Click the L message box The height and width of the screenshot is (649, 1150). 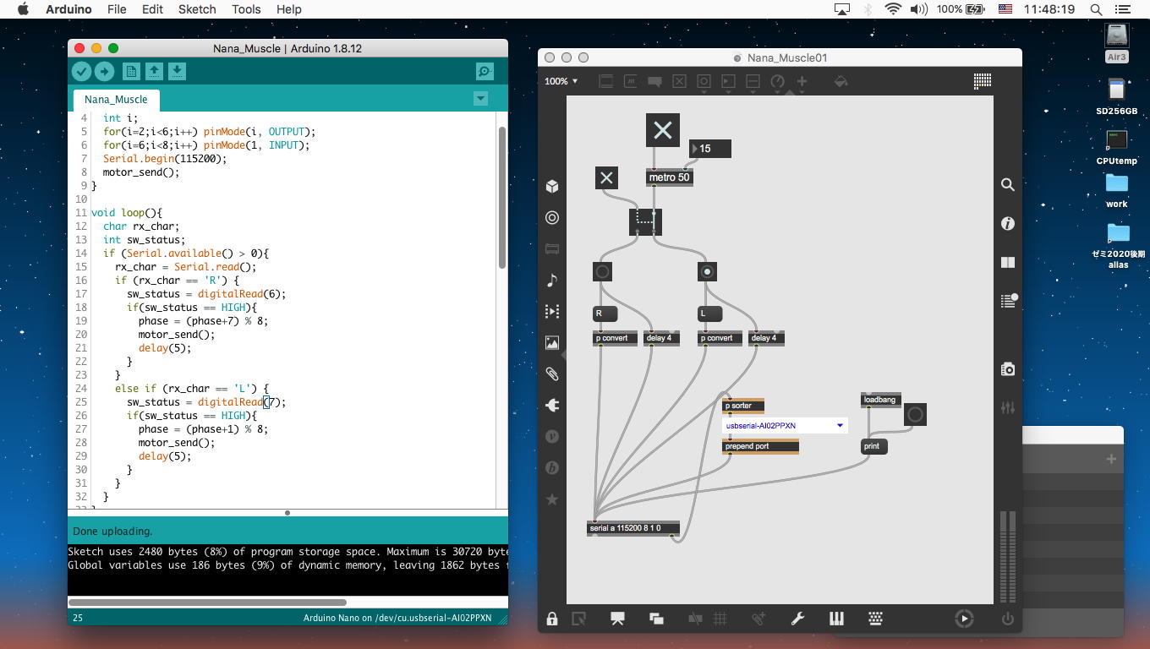click(709, 314)
